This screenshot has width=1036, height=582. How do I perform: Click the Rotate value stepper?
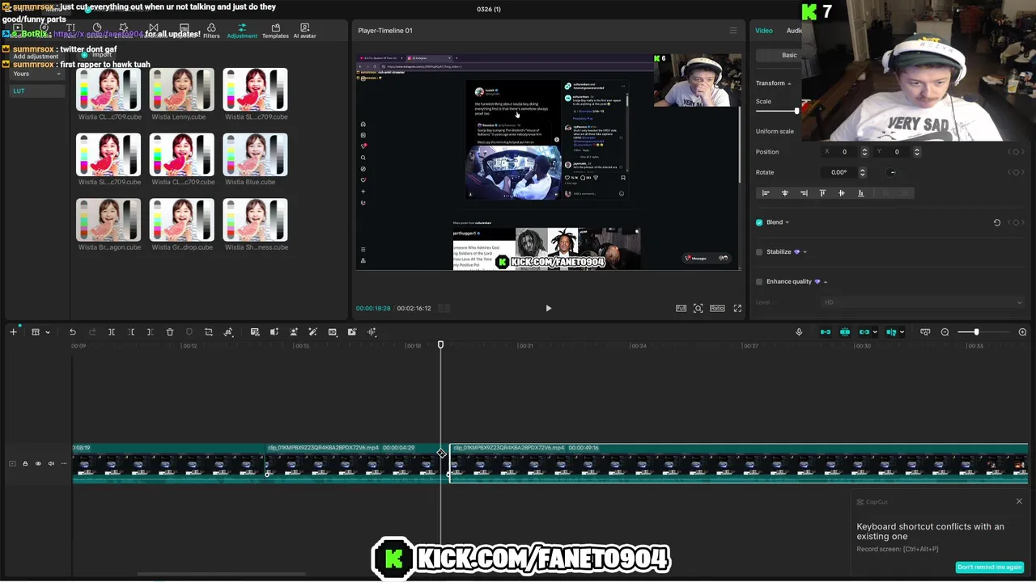point(862,172)
